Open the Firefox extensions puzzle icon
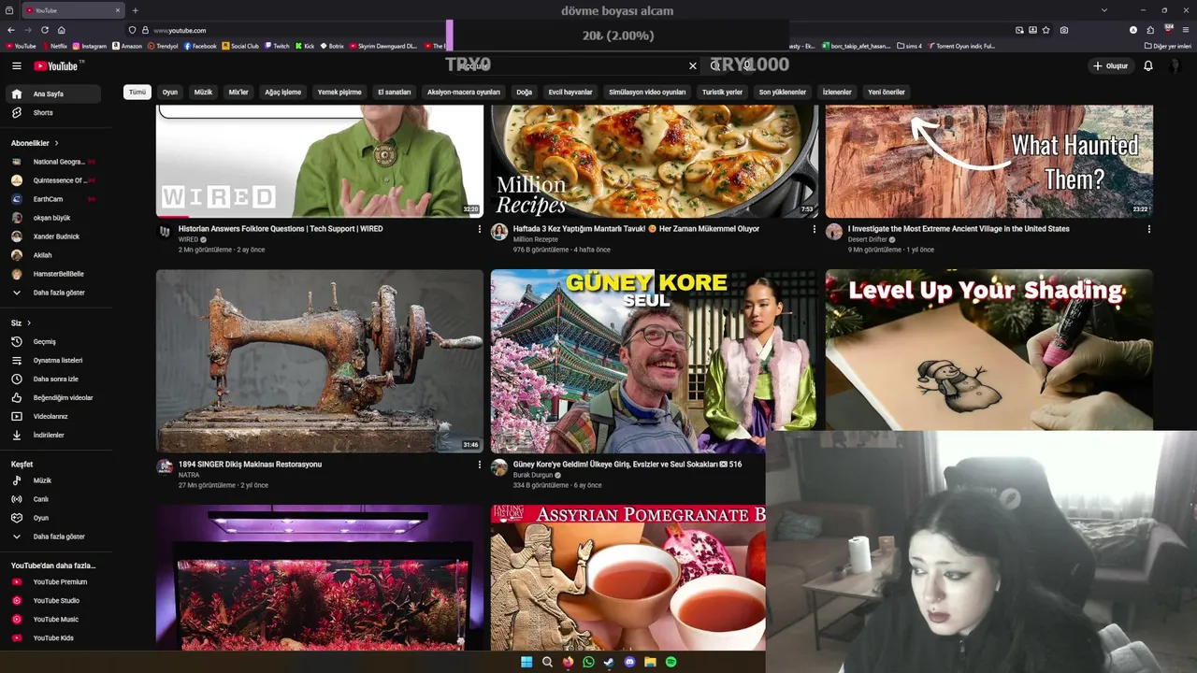This screenshot has height=673, width=1197. pyautogui.click(x=1150, y=30)
